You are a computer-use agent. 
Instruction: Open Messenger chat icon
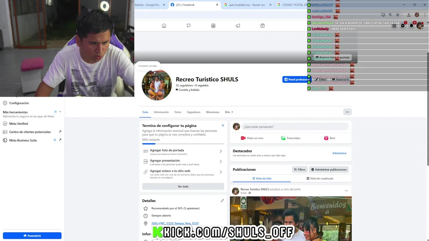403,26
